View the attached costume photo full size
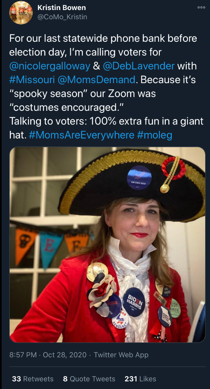Viewport: 210px width, 389px height. (x=108, y=244)
